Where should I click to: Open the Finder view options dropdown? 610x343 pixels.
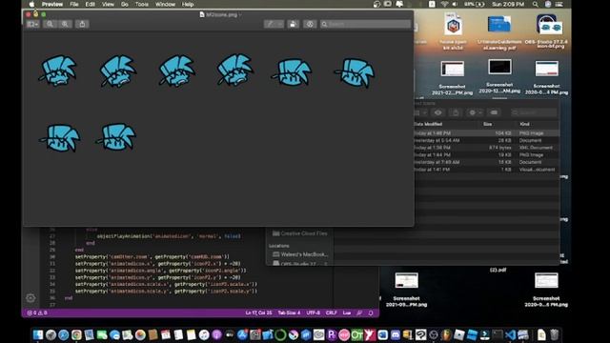420,112
